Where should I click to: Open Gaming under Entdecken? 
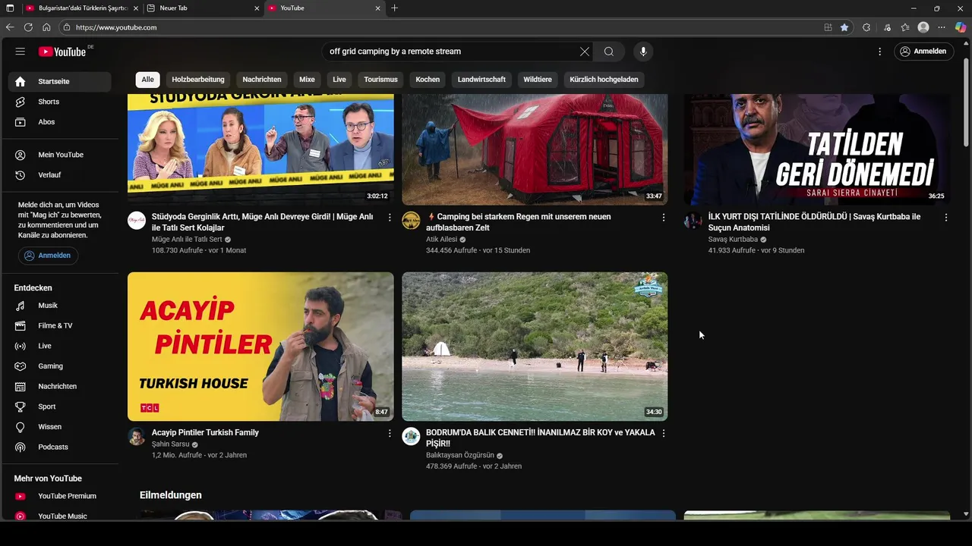coord(61,366)
